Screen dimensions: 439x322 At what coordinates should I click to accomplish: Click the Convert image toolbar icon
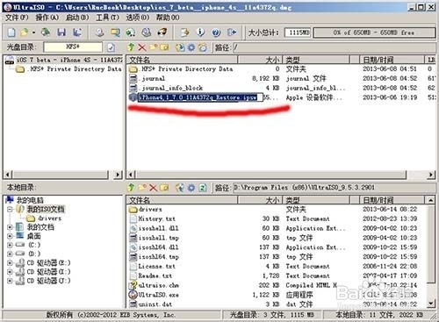point(131,32)
